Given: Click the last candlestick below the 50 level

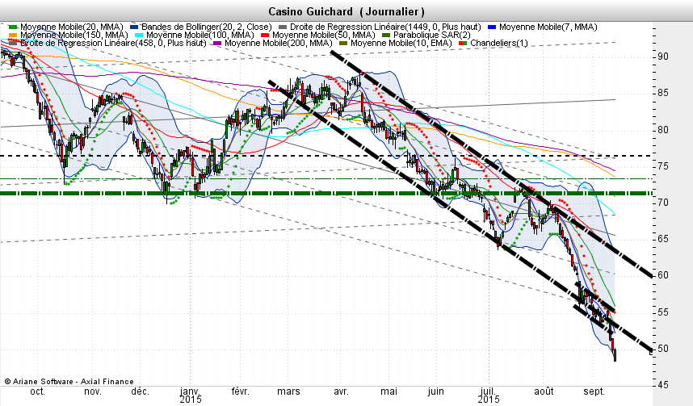Looking at the screenshot, I should coord(615,355).
